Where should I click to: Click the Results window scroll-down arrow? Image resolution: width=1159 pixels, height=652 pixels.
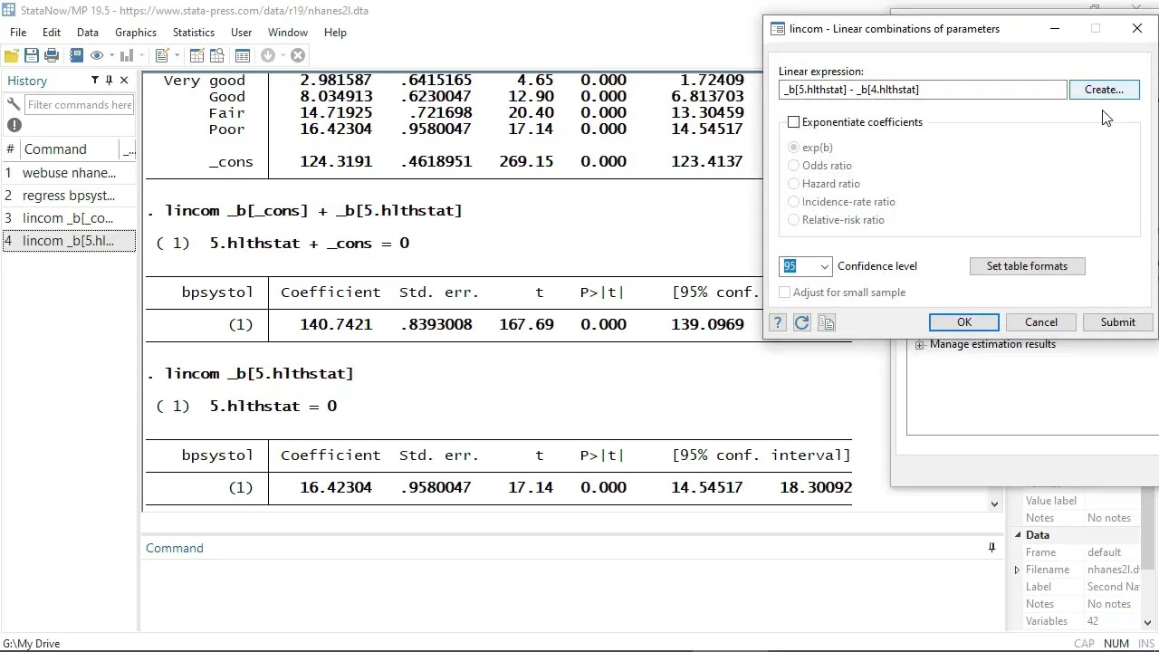[994, 504]
